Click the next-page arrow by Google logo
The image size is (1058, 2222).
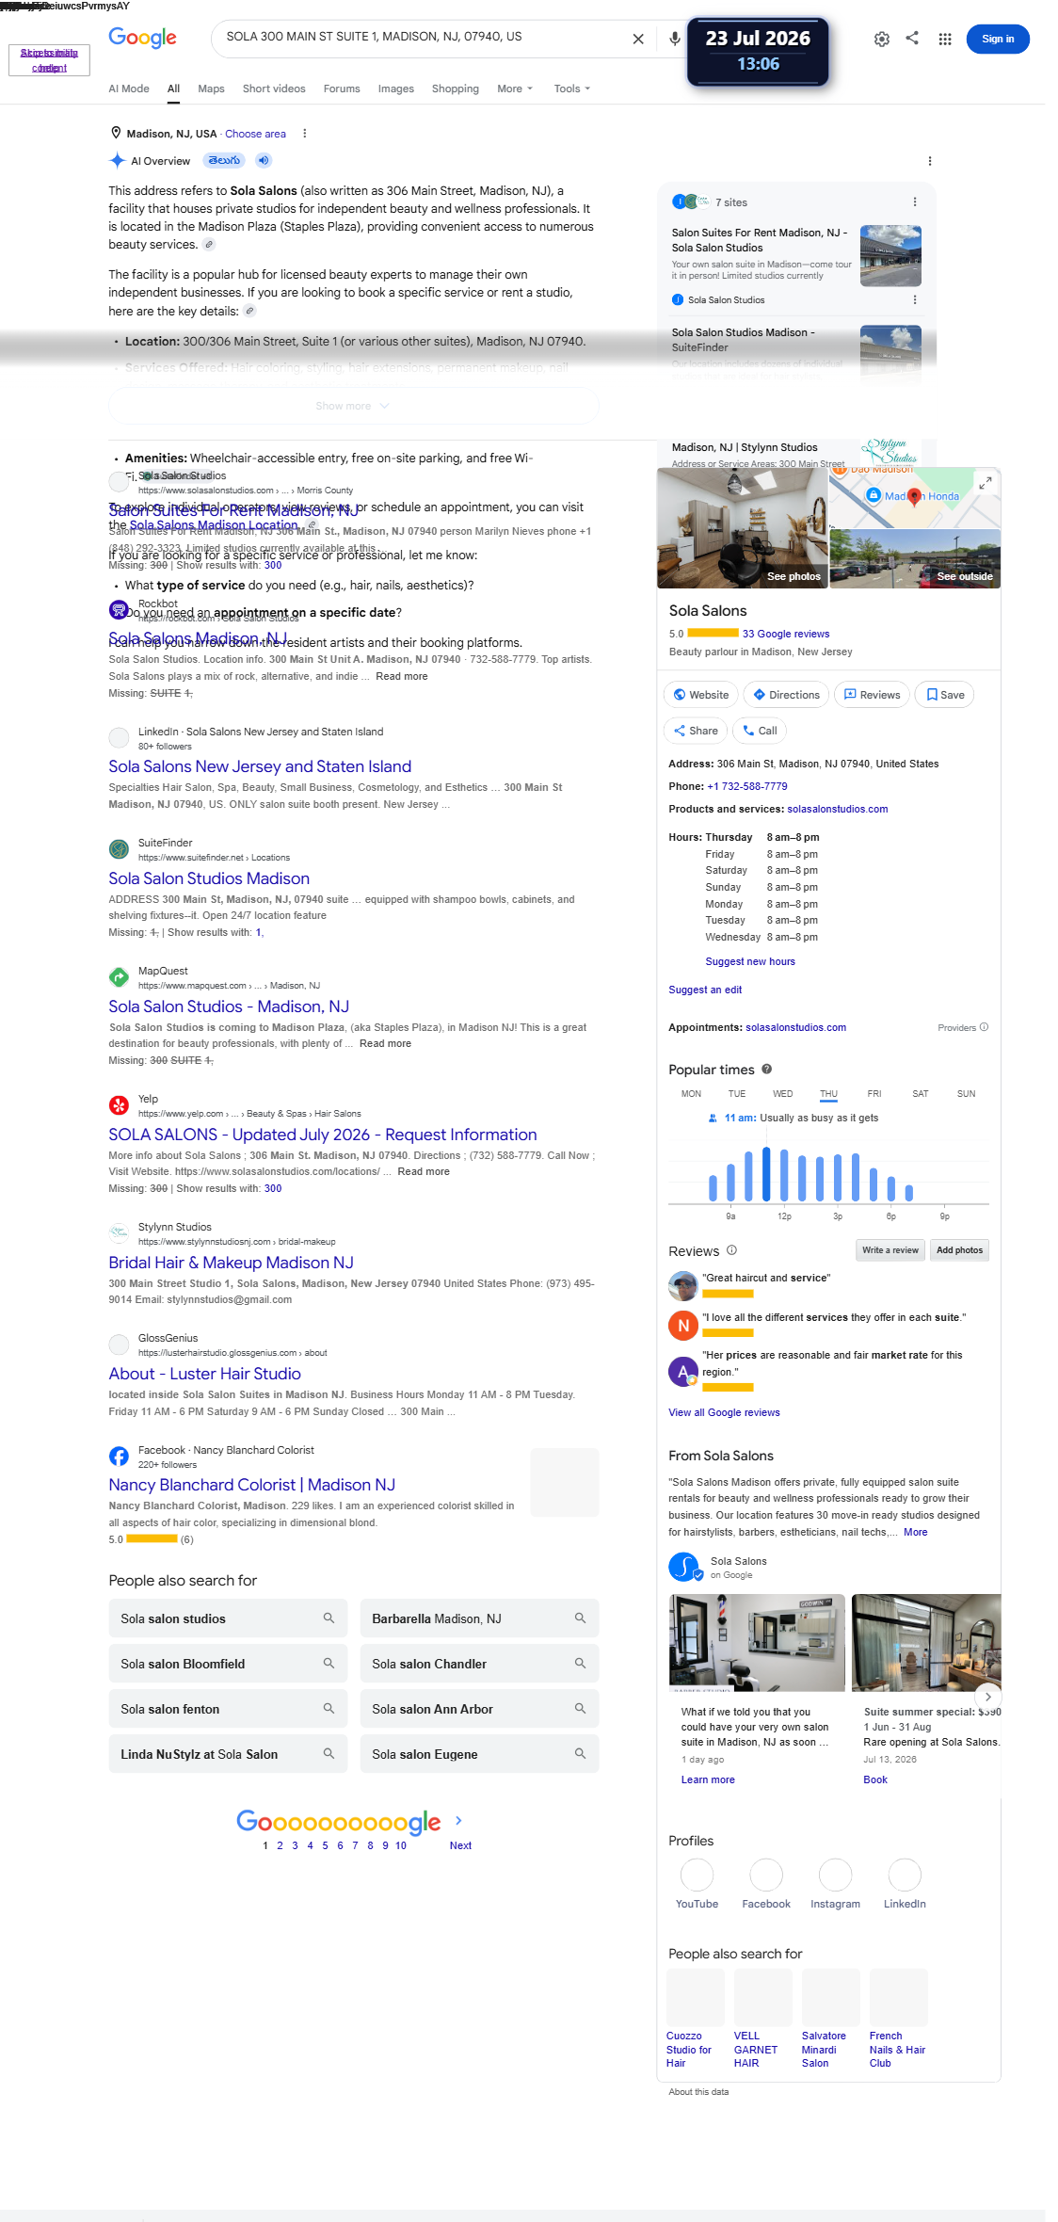[458, 1821]
